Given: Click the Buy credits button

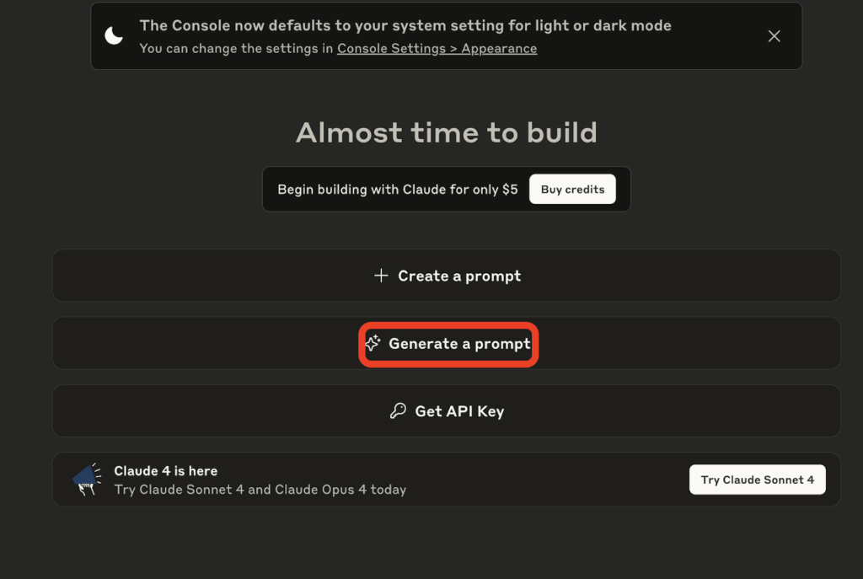Looking at the screenshot, I should click(572, 190).
